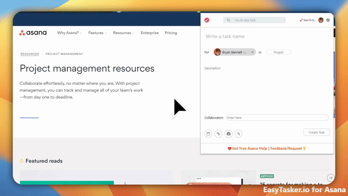Screen dimensions: 348x196
Task: Open the Pricing menu item
Action: pyautogui.click(x=171, y=33)
